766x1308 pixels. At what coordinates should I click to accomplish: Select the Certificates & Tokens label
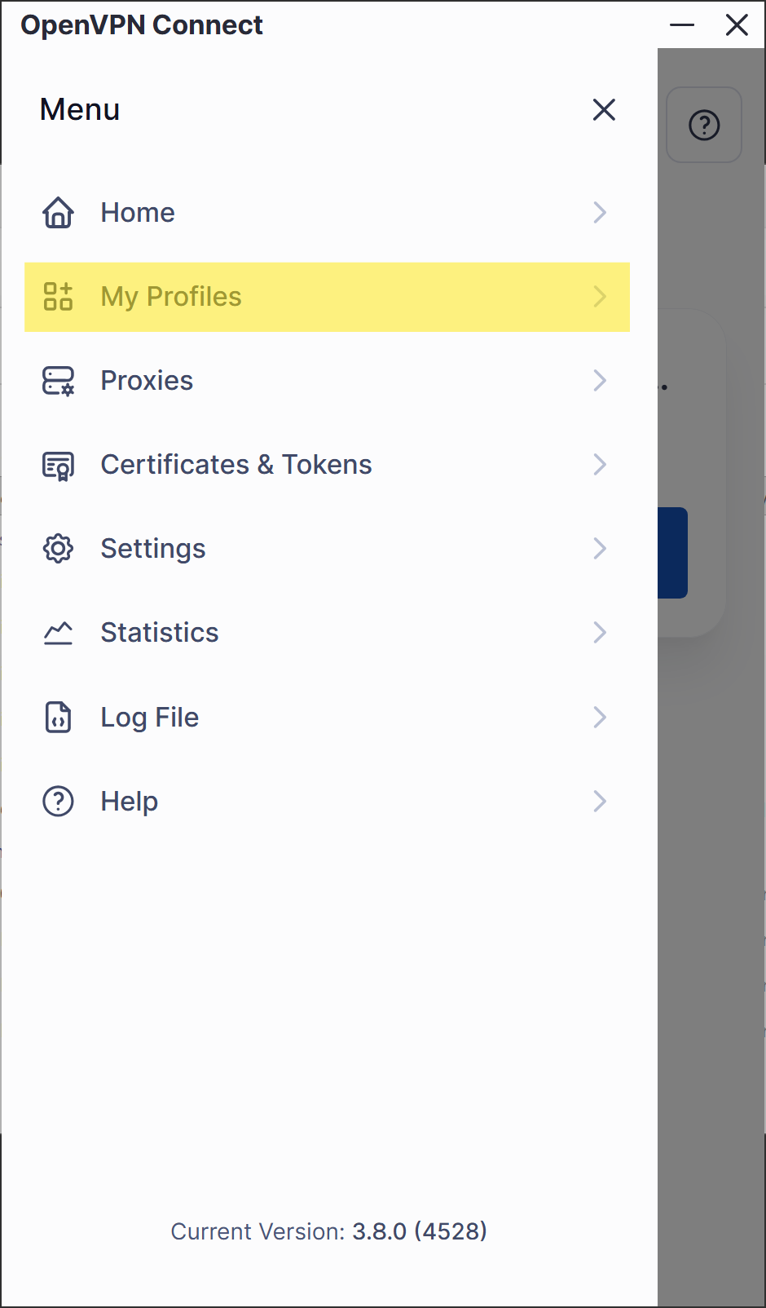(x=236, y=465)
